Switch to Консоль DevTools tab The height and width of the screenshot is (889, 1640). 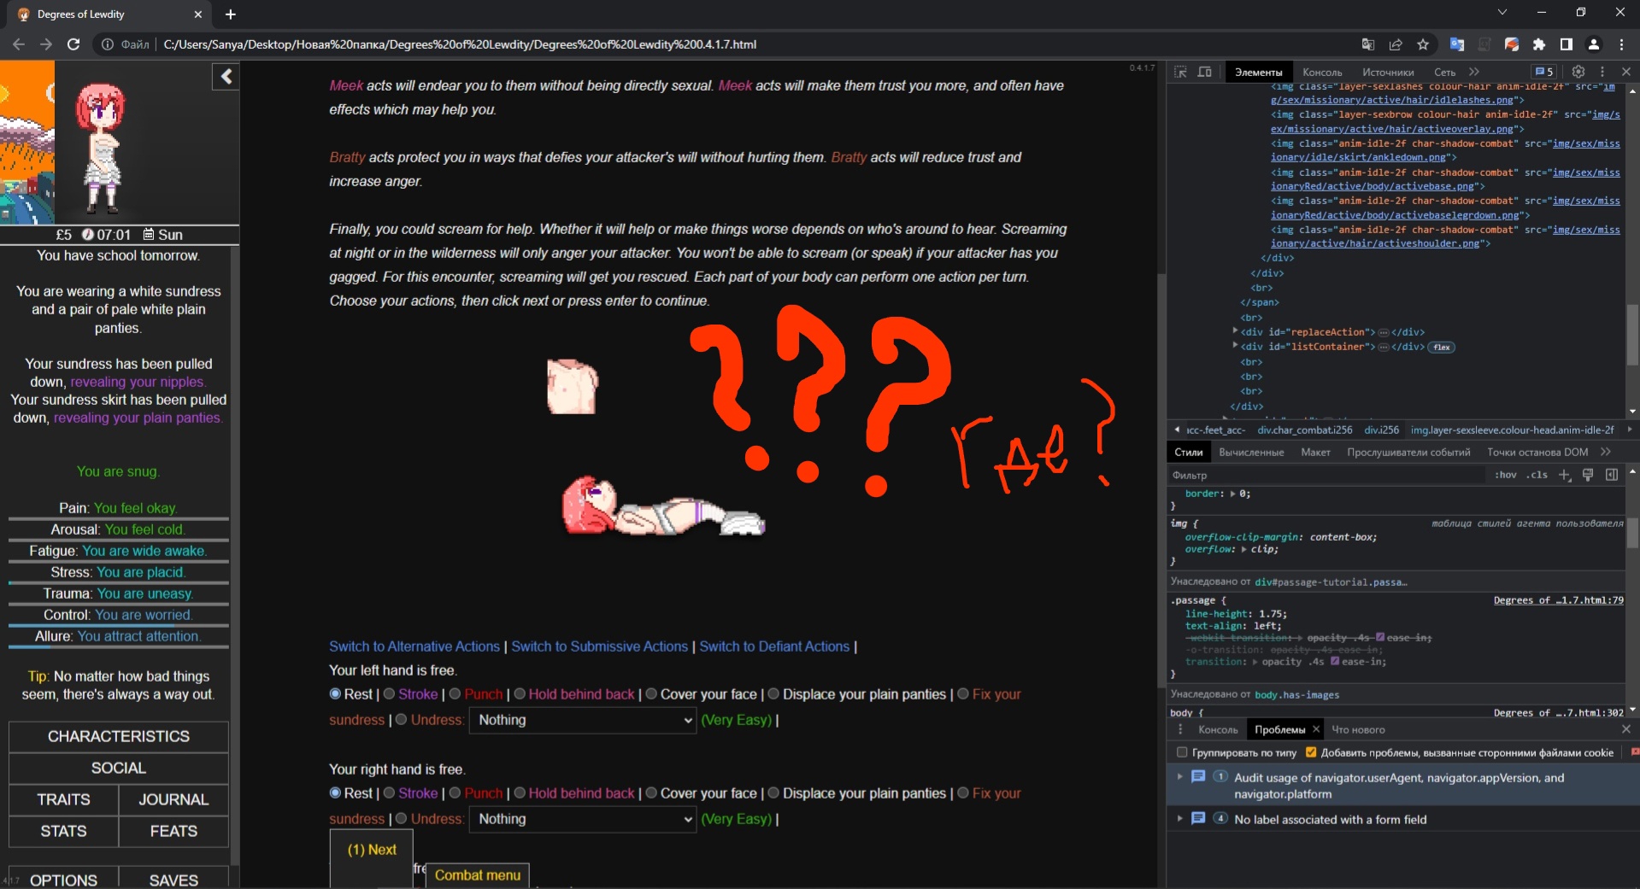[x=1322, y=73]
